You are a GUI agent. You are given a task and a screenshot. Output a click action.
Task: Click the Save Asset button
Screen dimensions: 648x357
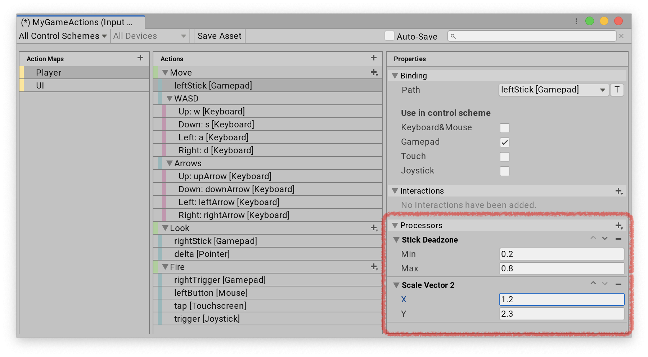pyautogui.click(x=219, y=36)
